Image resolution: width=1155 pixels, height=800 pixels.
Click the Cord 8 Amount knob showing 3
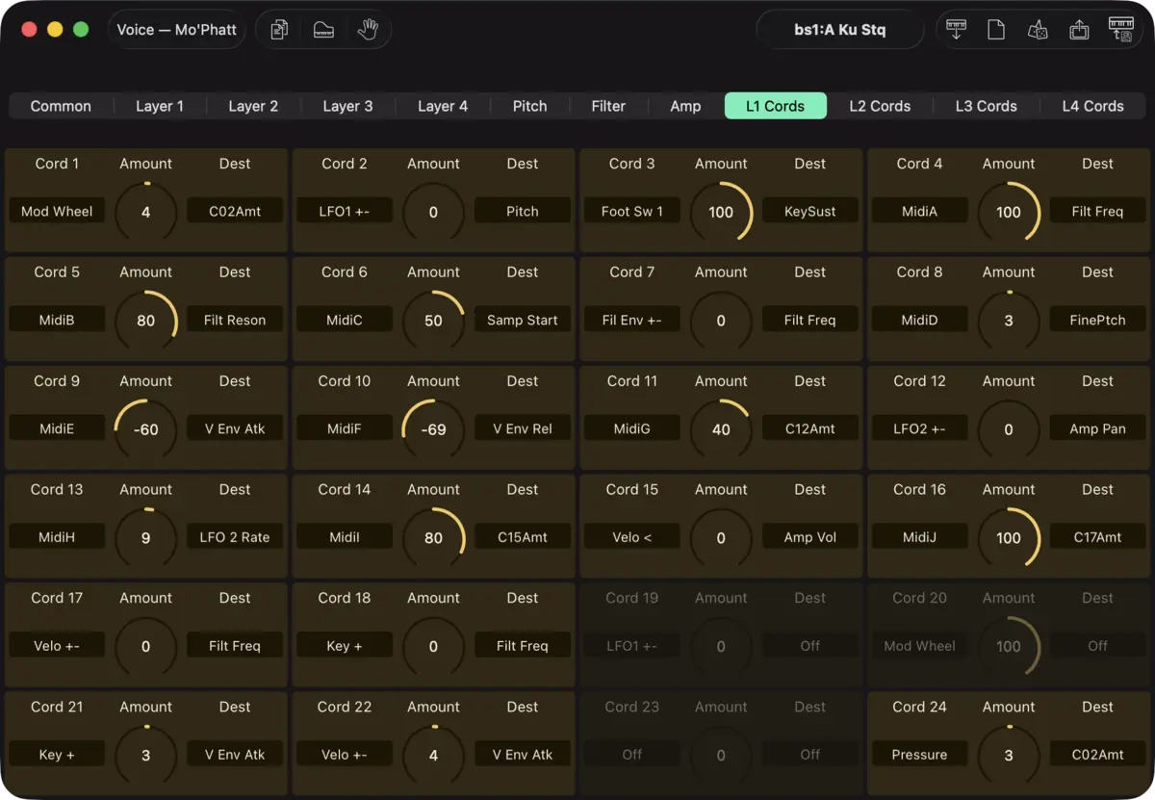coord(1009,321)
